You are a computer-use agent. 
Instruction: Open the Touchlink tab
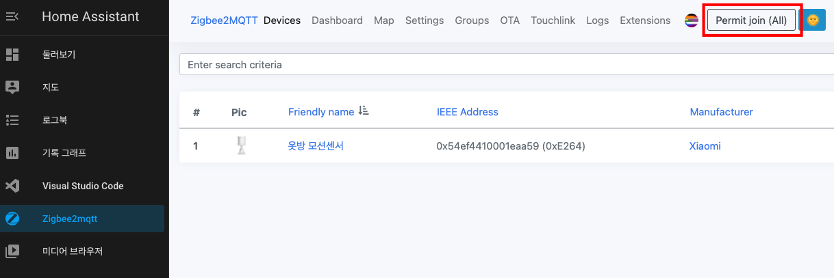click(553, 20)
